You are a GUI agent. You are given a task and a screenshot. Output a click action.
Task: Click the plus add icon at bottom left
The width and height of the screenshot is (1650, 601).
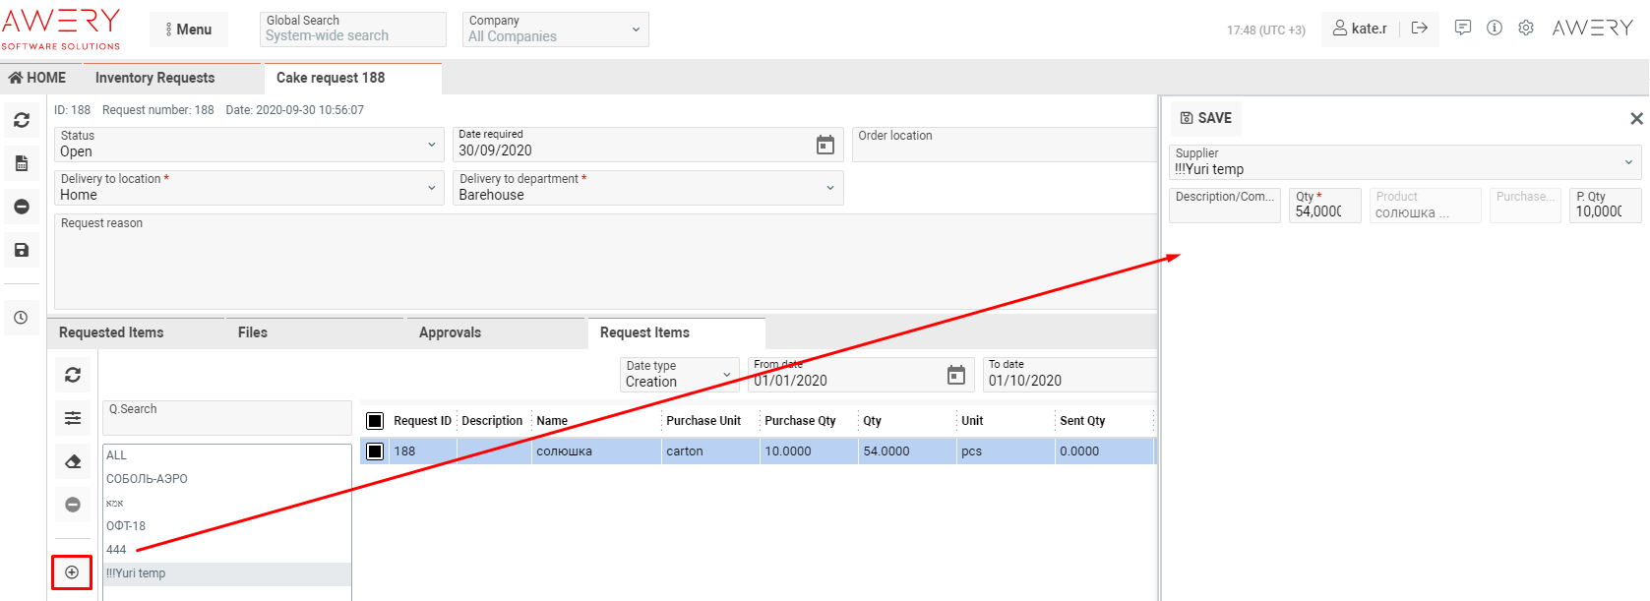(72, 572)
